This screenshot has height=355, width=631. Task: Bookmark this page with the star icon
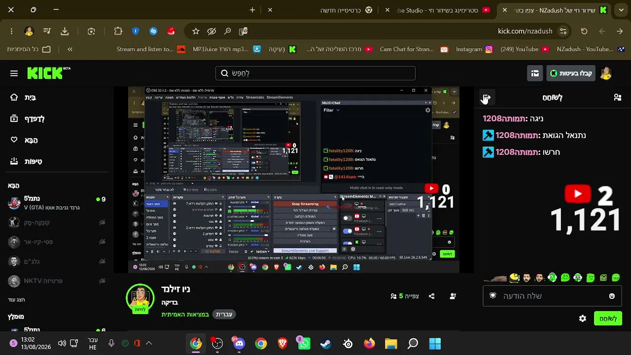point(196,31)
